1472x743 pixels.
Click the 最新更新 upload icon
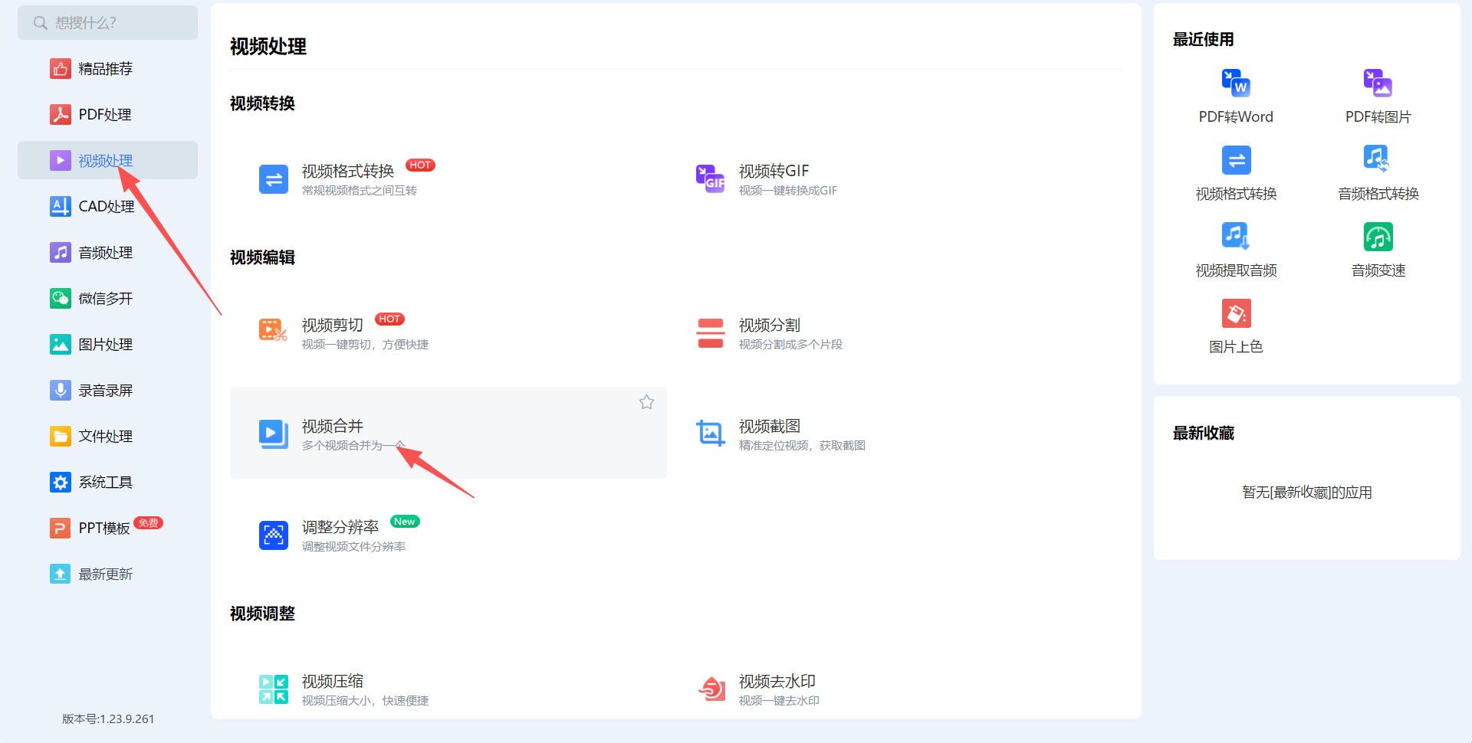point(60,574)
